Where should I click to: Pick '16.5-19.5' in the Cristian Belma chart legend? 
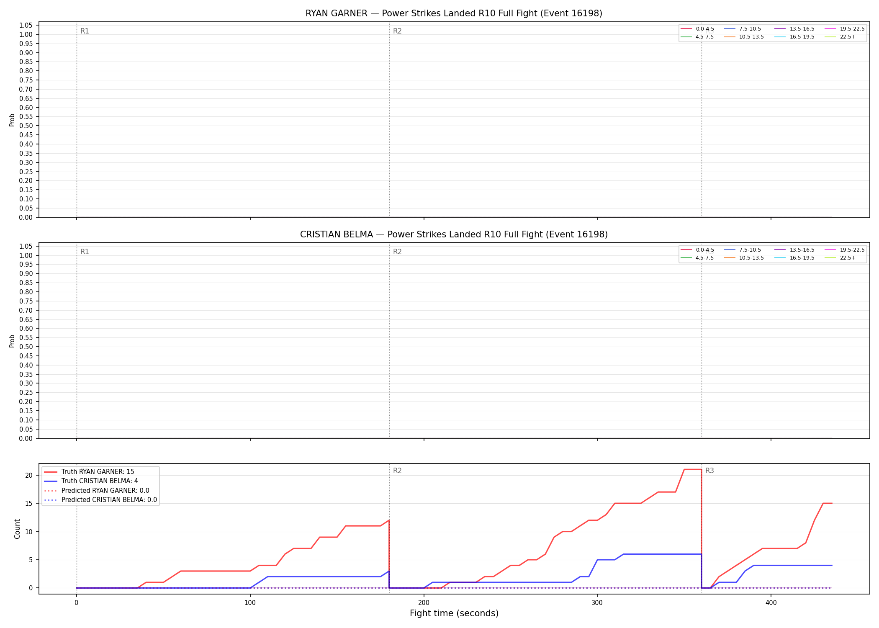point(802,258)
